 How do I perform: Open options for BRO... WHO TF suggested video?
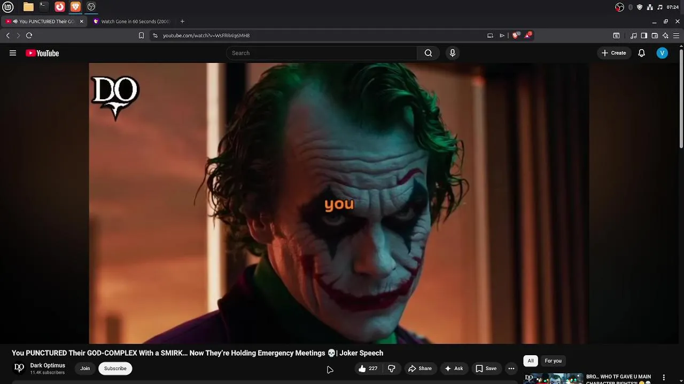pos(664,378)
